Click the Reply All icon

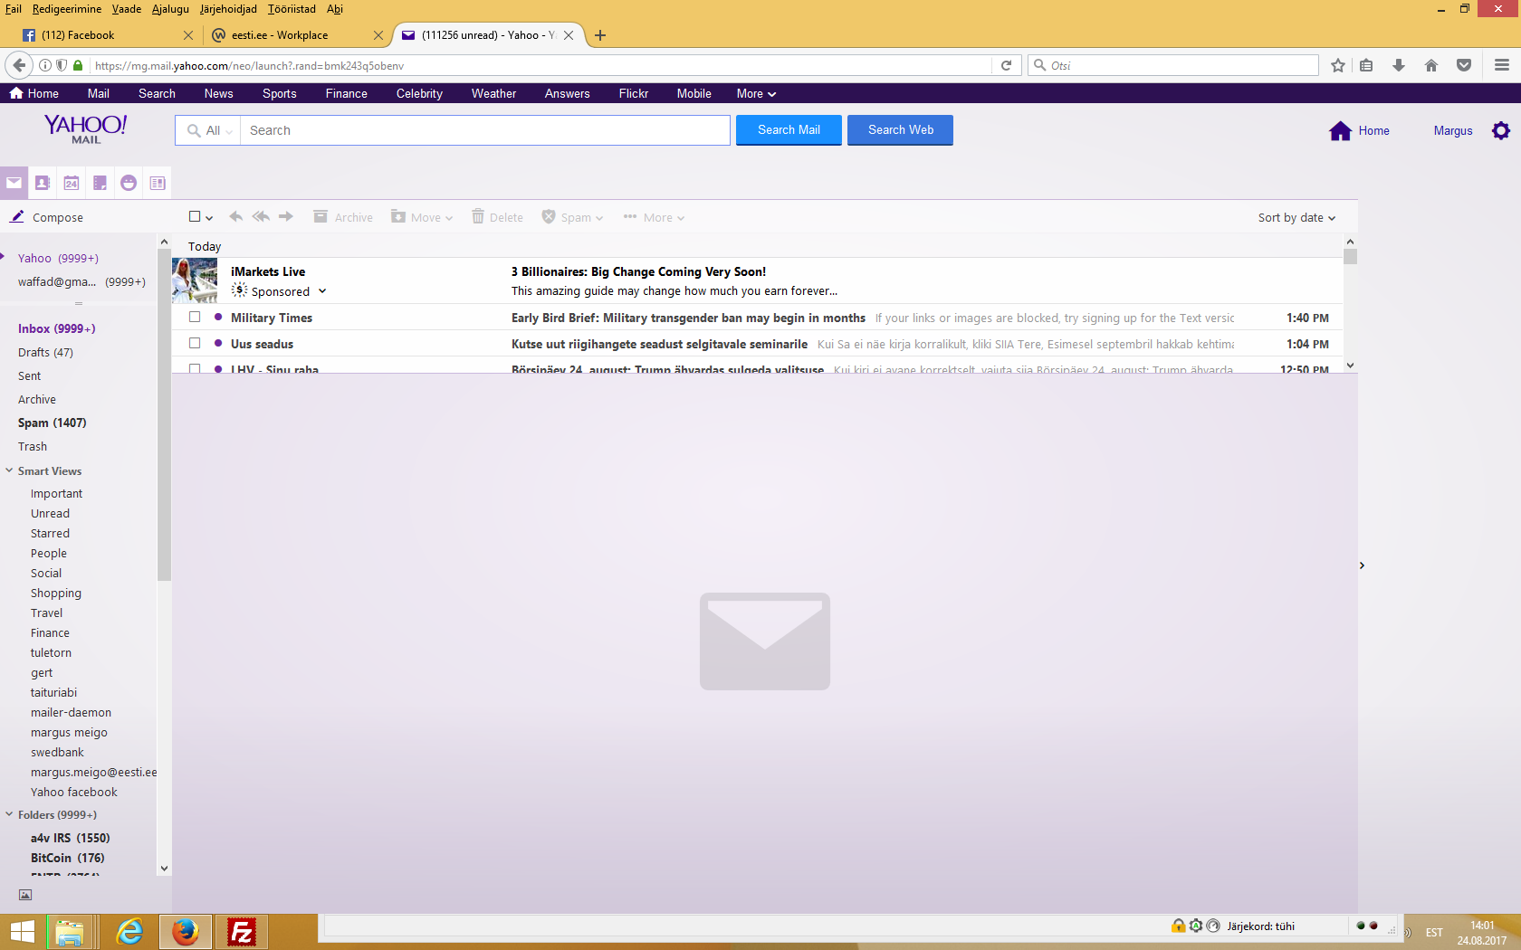[261, 217]
